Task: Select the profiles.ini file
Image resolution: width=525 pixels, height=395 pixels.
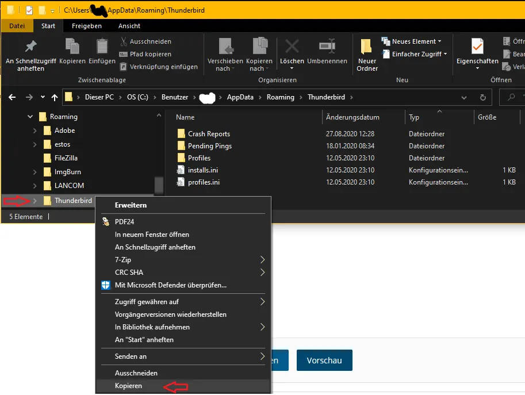Action: 204,182
